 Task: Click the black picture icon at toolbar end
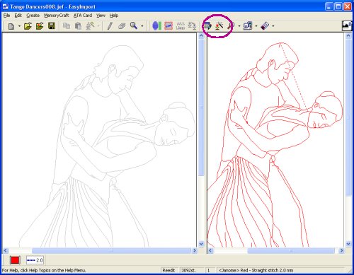click(x=347, y=25)
